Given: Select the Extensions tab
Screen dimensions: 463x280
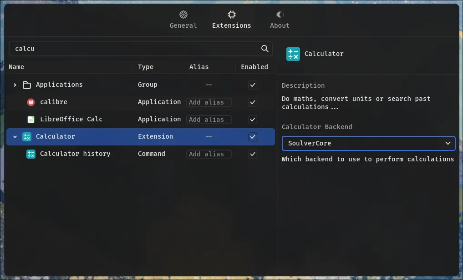Looking at the screenshot, I should 231,20.
